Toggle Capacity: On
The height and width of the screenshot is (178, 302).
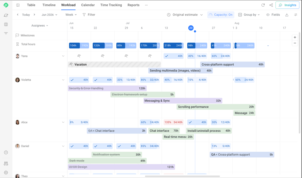[x=221, y=15]
